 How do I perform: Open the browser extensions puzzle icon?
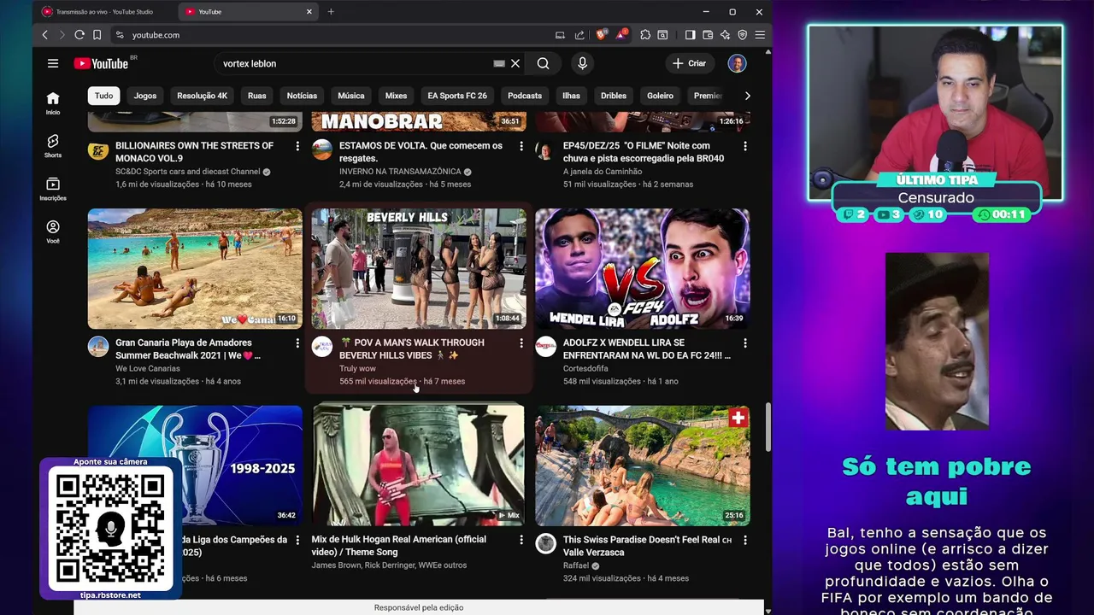click(645, 35)
